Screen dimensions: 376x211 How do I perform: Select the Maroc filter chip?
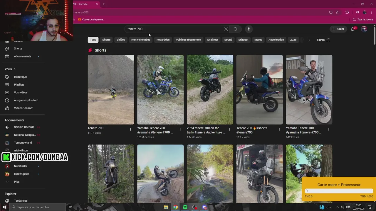click(x=258, y=40)
